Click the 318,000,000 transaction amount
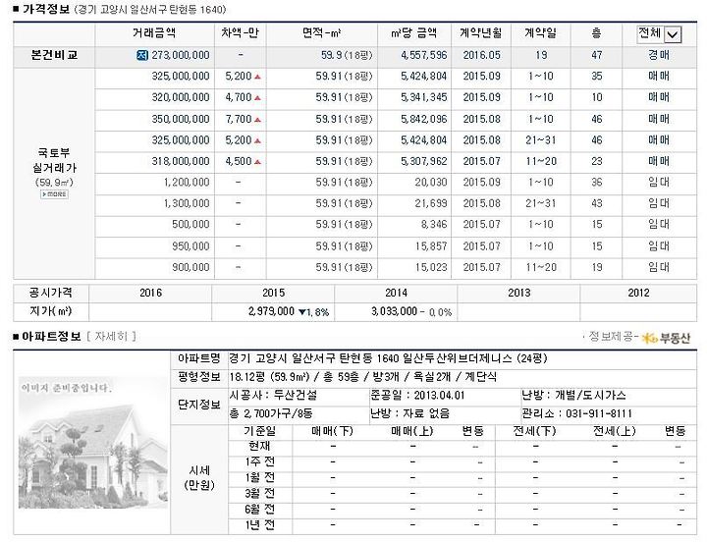Viewport: 707px width, 542px height. tap(181, 161)
